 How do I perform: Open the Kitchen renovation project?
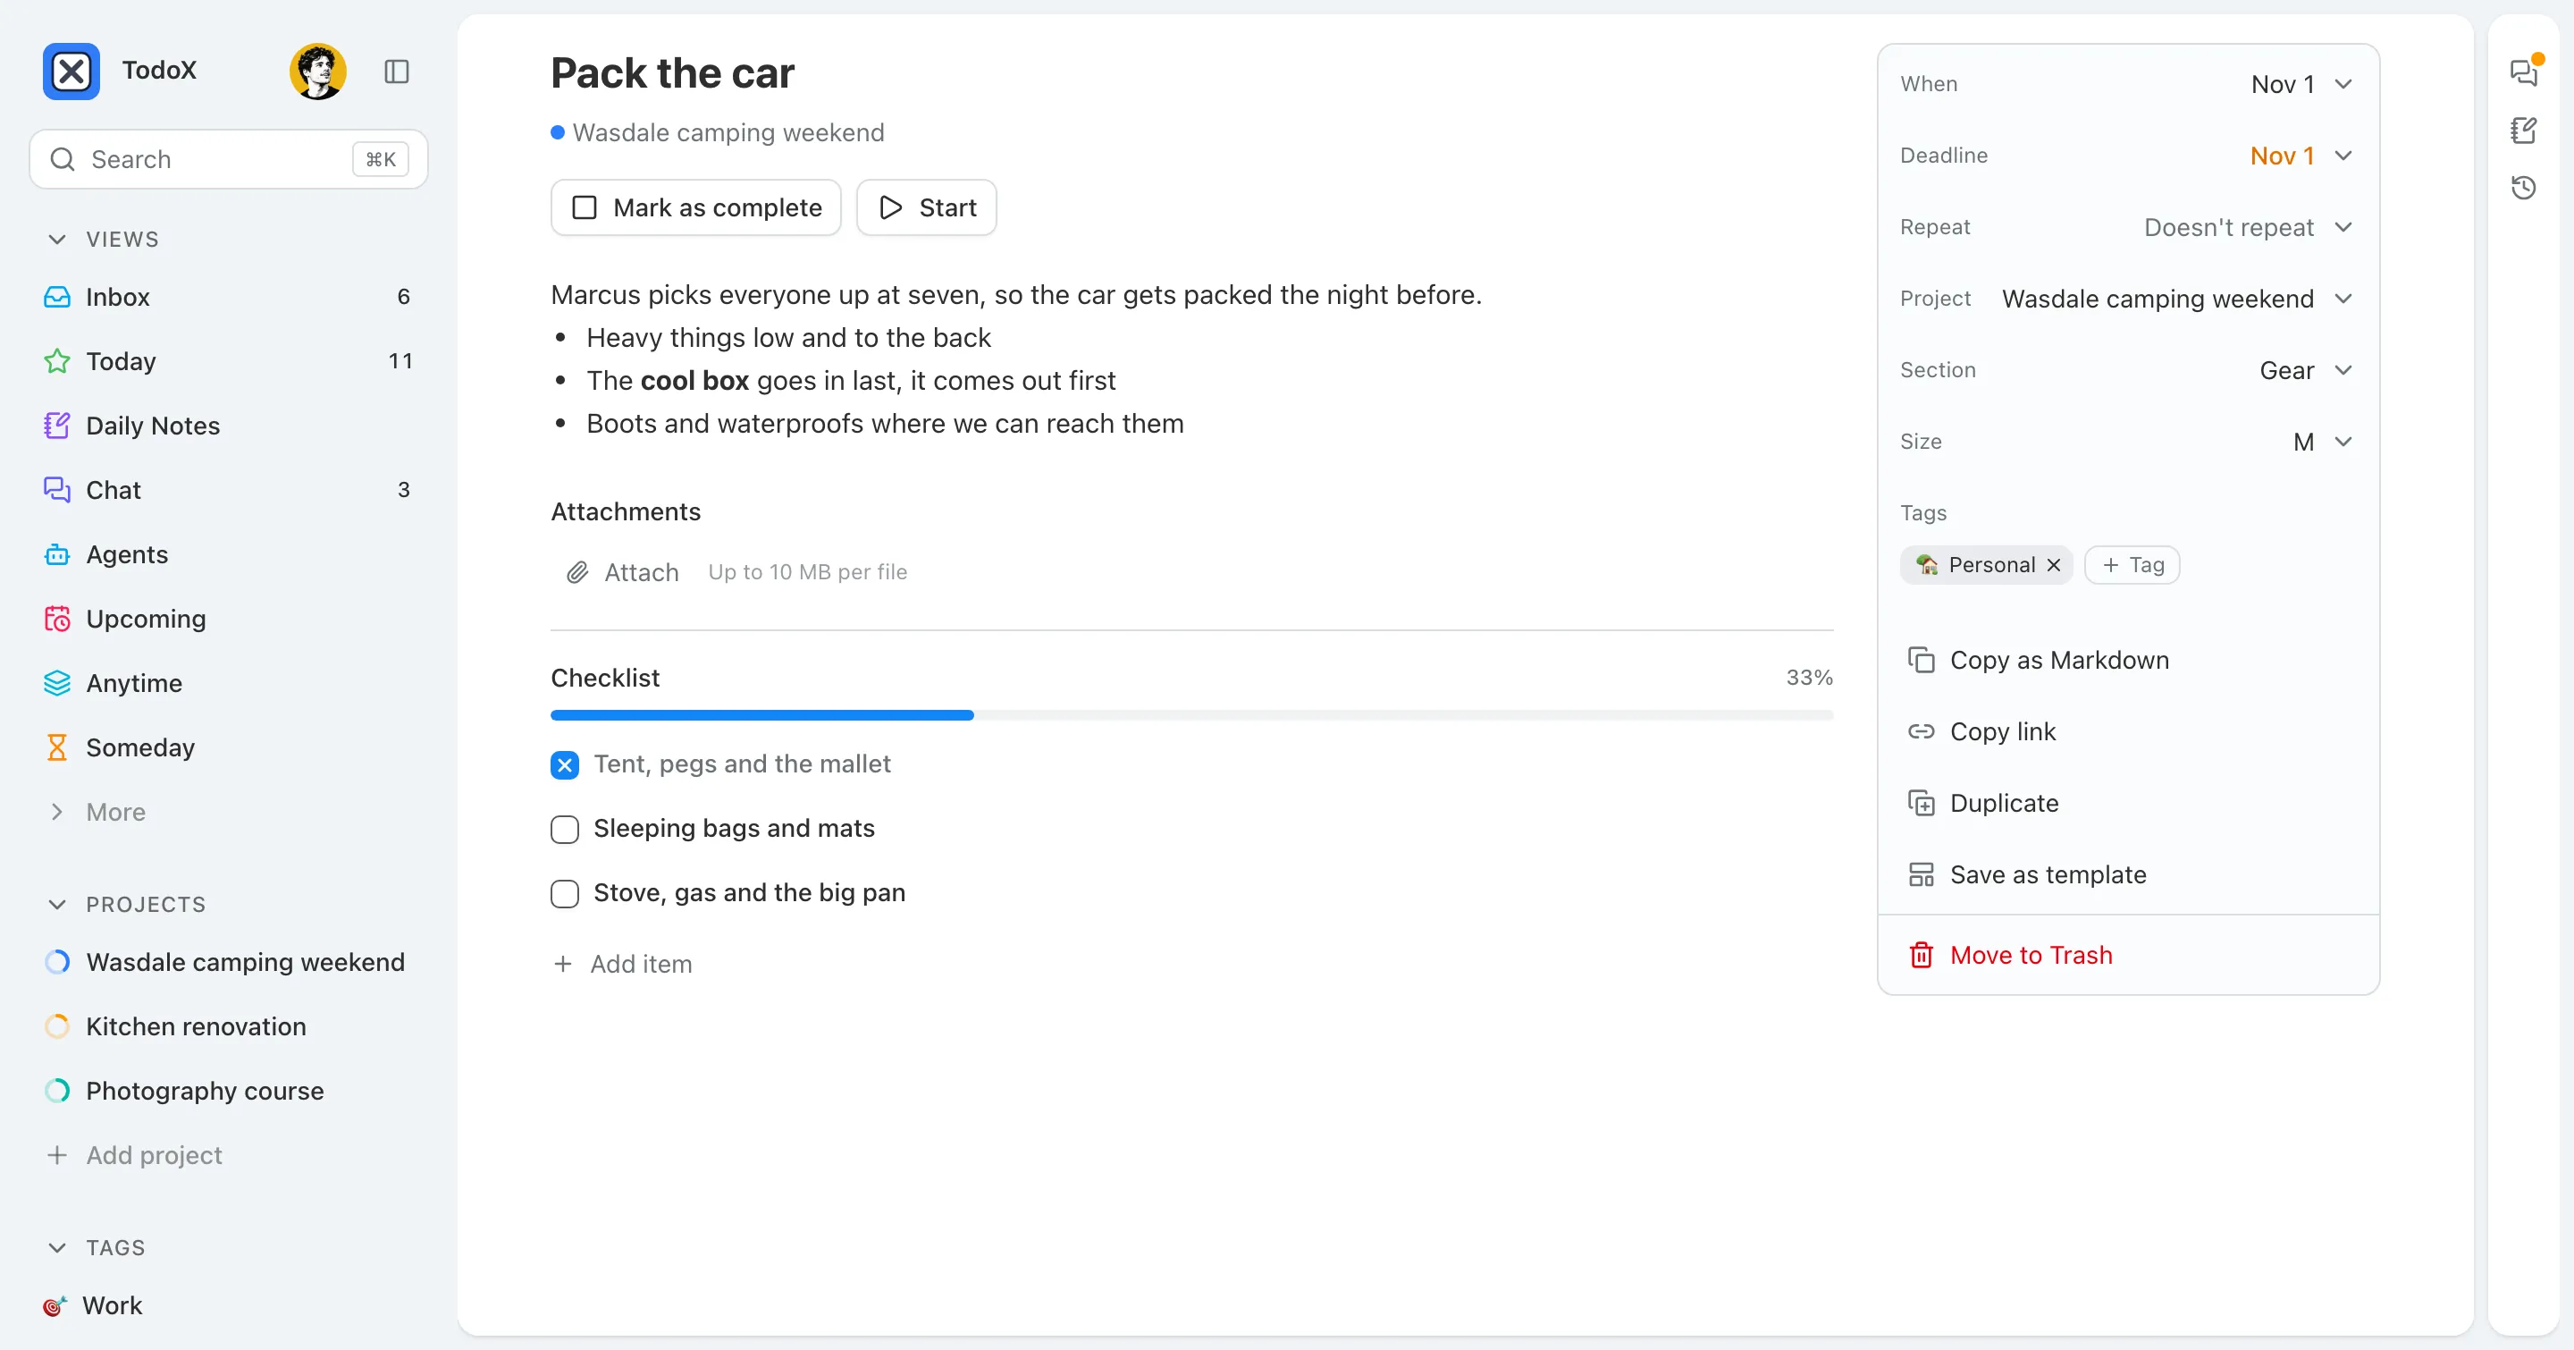point(229,1026)
